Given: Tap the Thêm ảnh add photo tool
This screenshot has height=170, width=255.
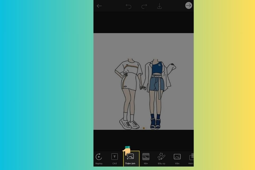Looking at the screenshot, I should [x=131, y=159].
